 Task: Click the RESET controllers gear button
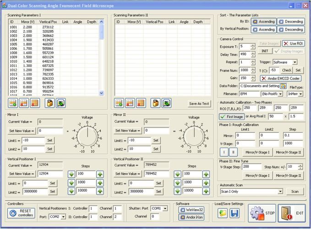[21, 213]
